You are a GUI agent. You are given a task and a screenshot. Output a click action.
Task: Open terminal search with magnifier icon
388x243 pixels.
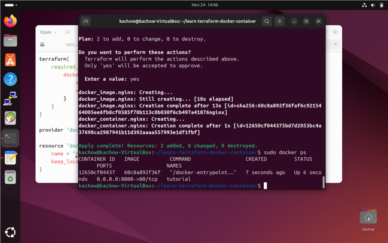267,21
